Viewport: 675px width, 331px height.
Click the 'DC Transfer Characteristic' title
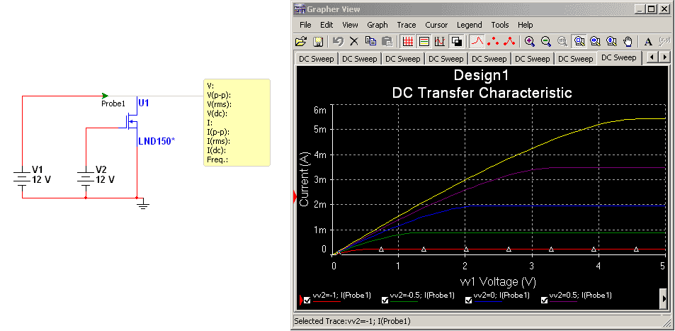tap(482, 92)
